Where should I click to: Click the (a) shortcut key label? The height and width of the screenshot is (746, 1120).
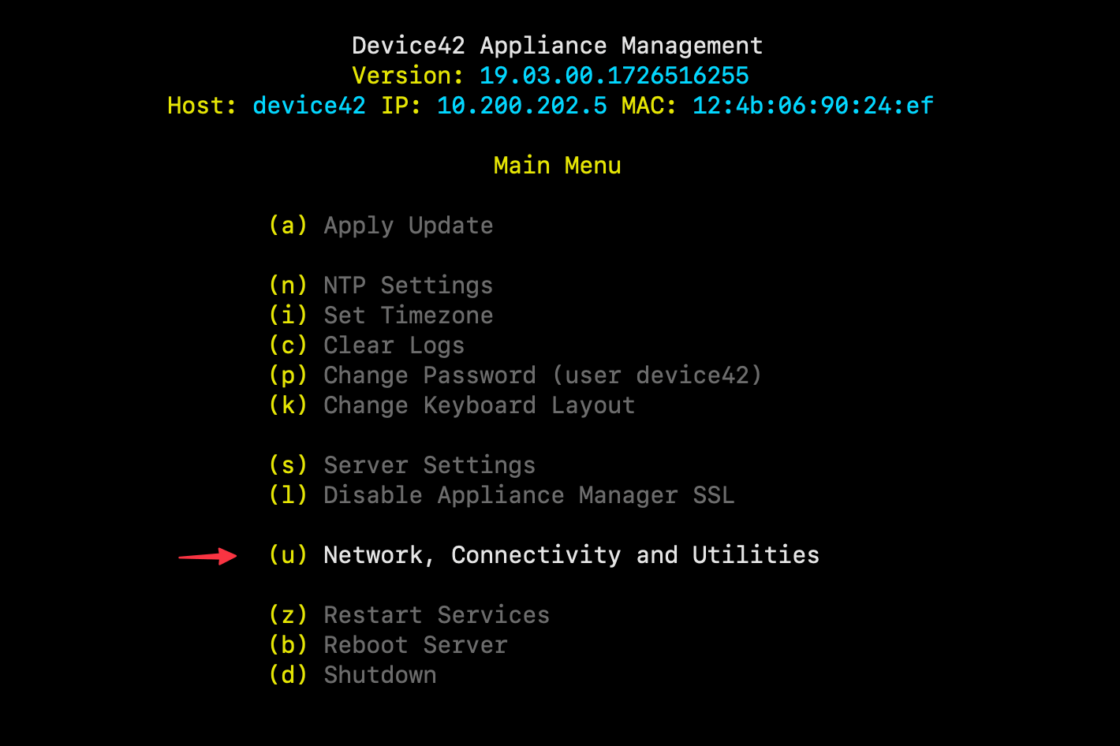pyautogui.click(x=288, y=226)
